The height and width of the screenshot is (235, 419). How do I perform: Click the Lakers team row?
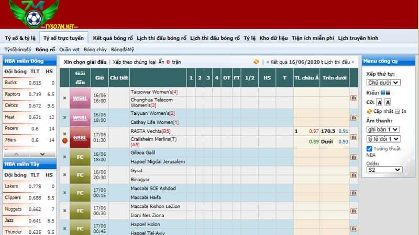pyautogui.click(x=29, y=186)
